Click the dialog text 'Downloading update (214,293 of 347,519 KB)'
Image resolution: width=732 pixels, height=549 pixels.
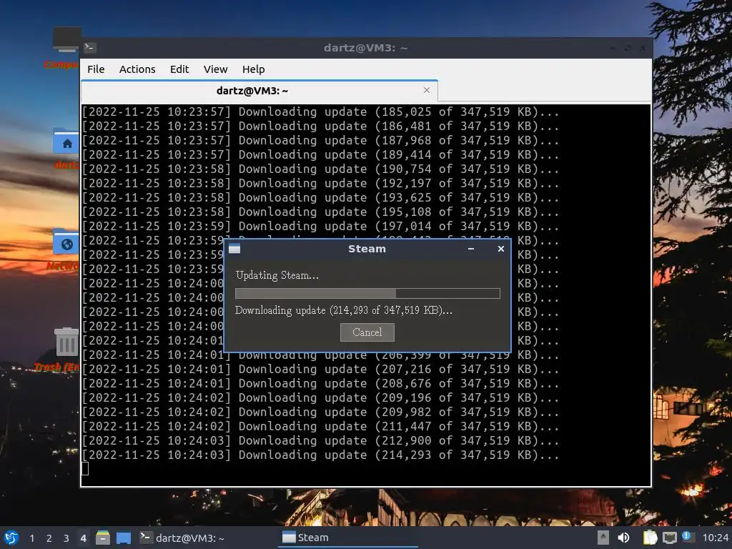pos(344,310)
